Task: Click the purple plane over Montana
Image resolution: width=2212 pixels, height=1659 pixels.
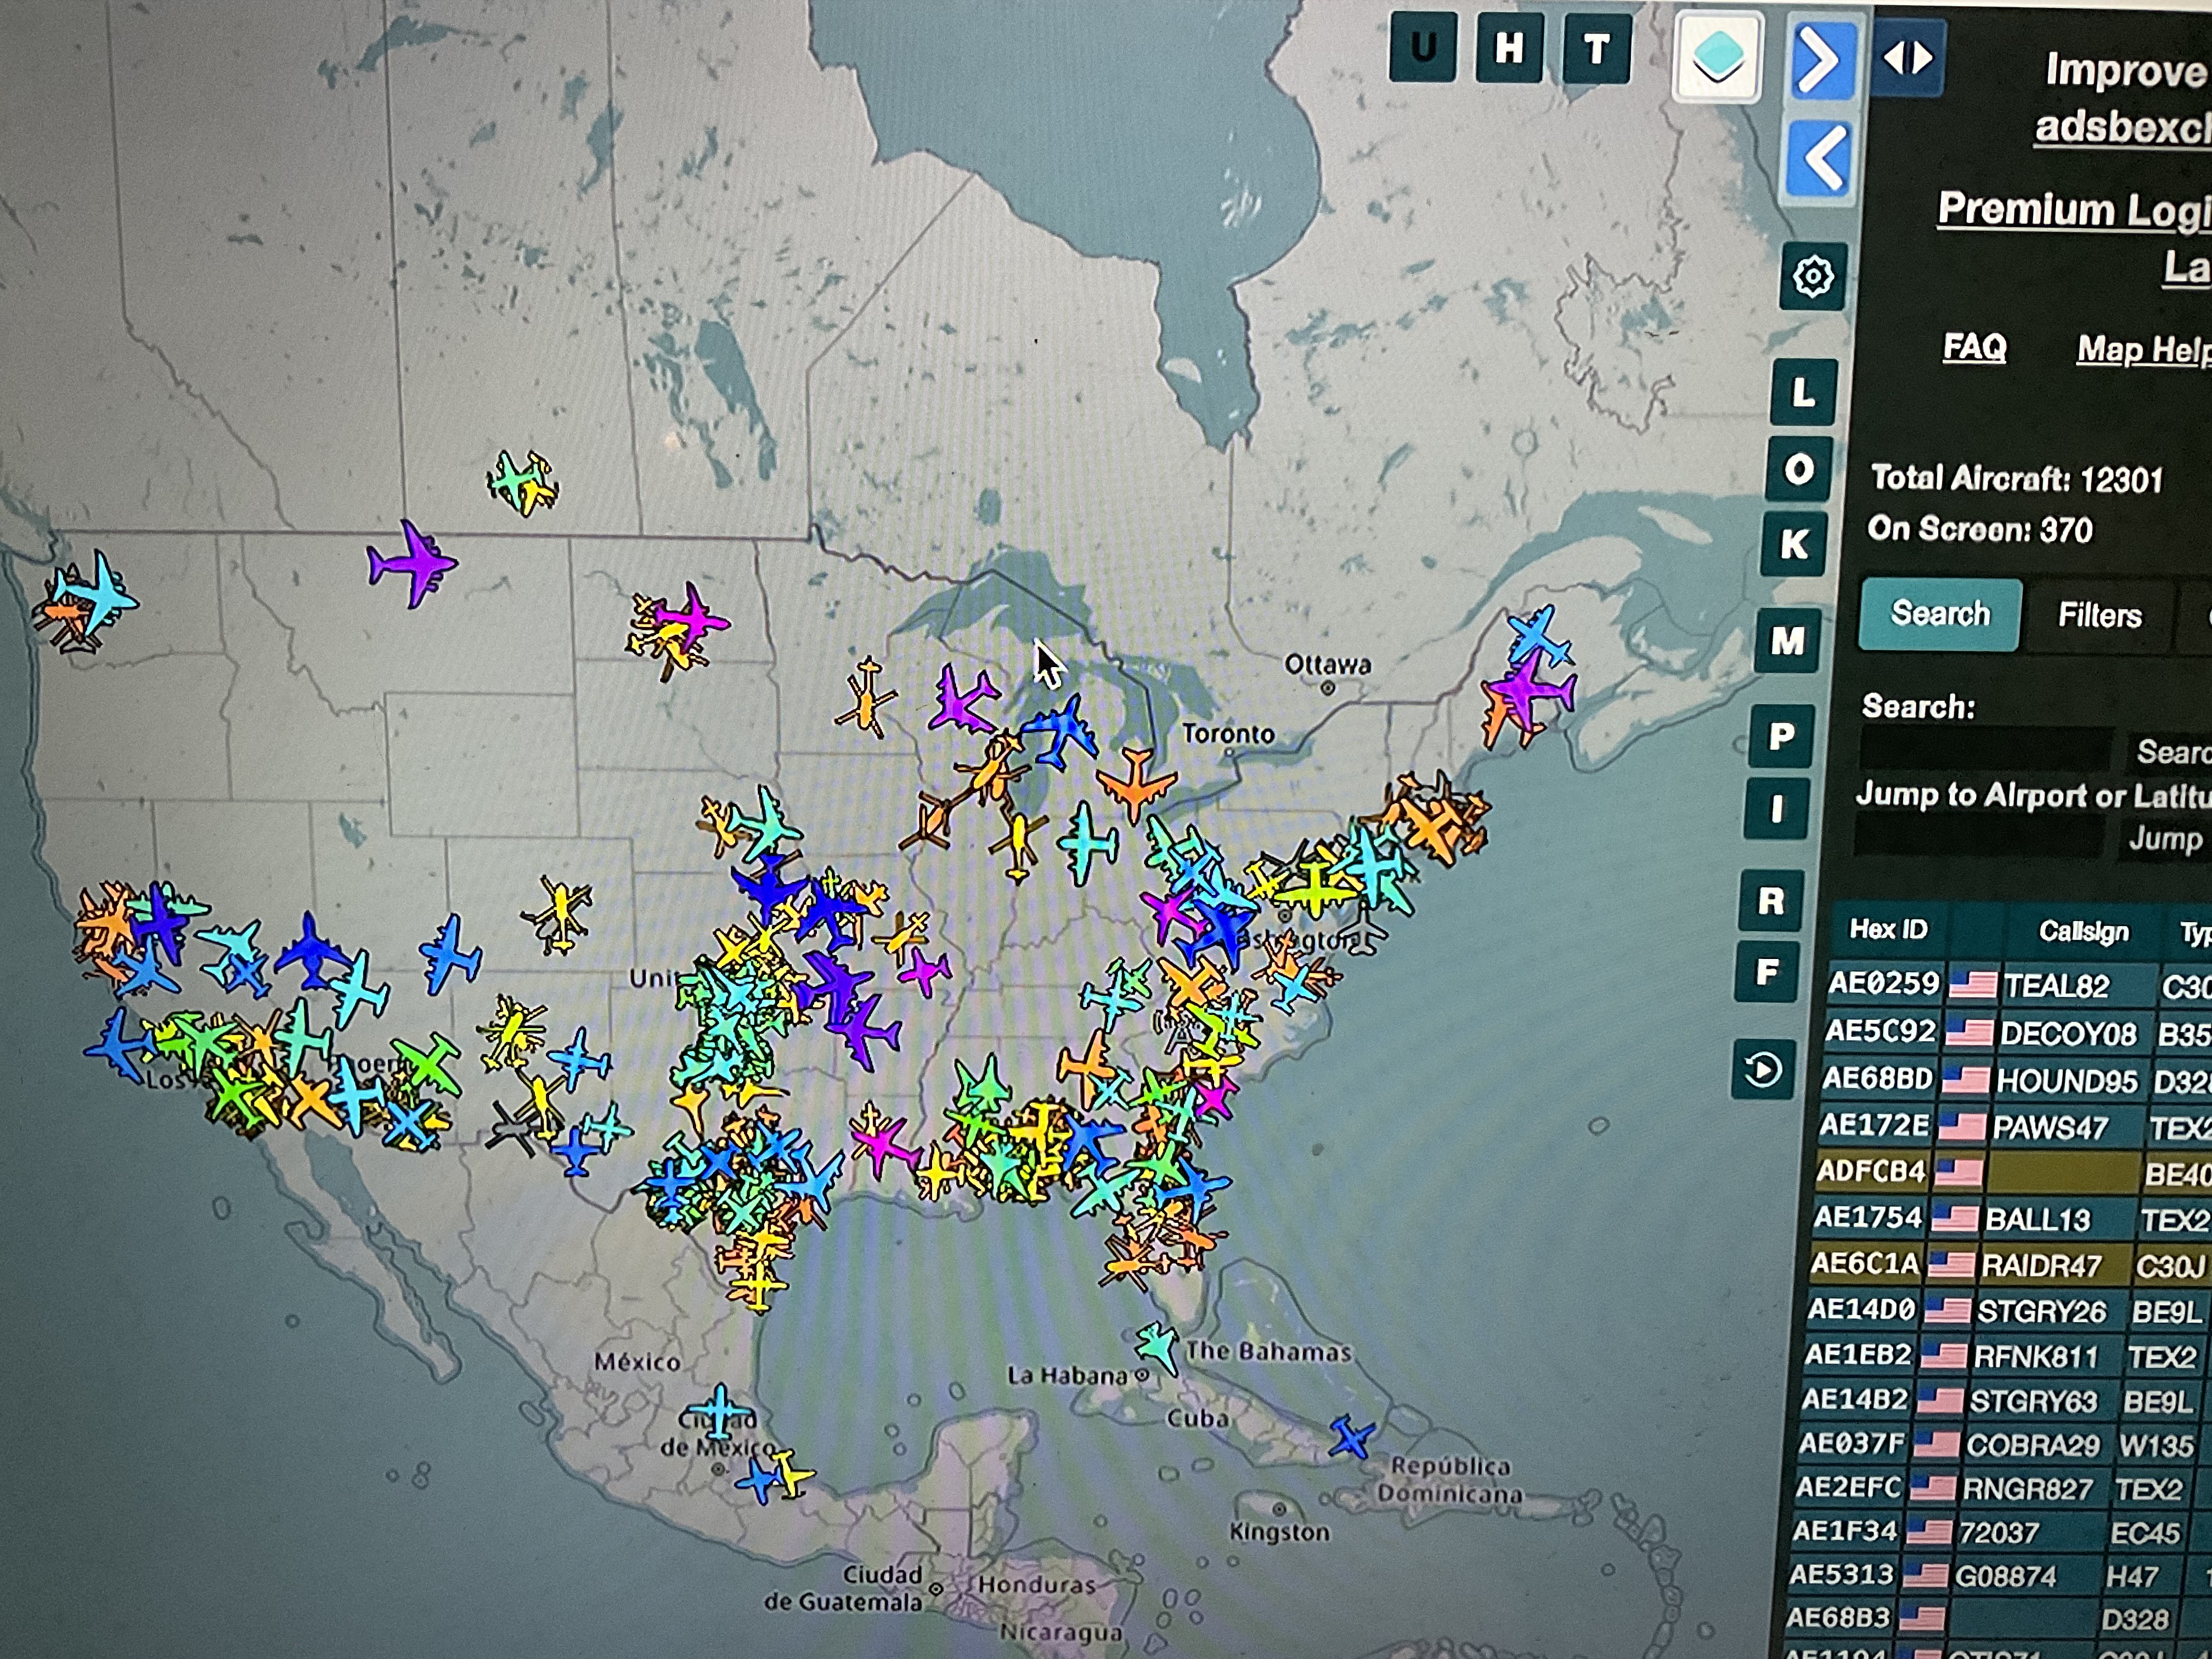Action: coord(412,564)
